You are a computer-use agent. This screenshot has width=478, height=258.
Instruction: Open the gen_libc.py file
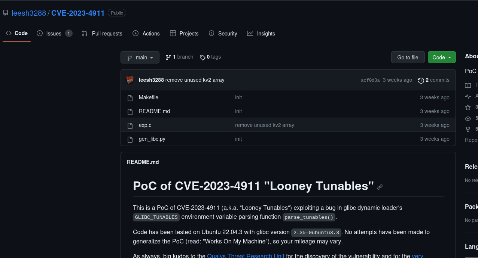152,139
